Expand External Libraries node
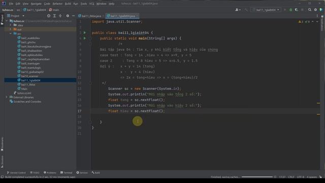This screenshot has height=183, width=325. pyautogui.click(x=7, y=97)
